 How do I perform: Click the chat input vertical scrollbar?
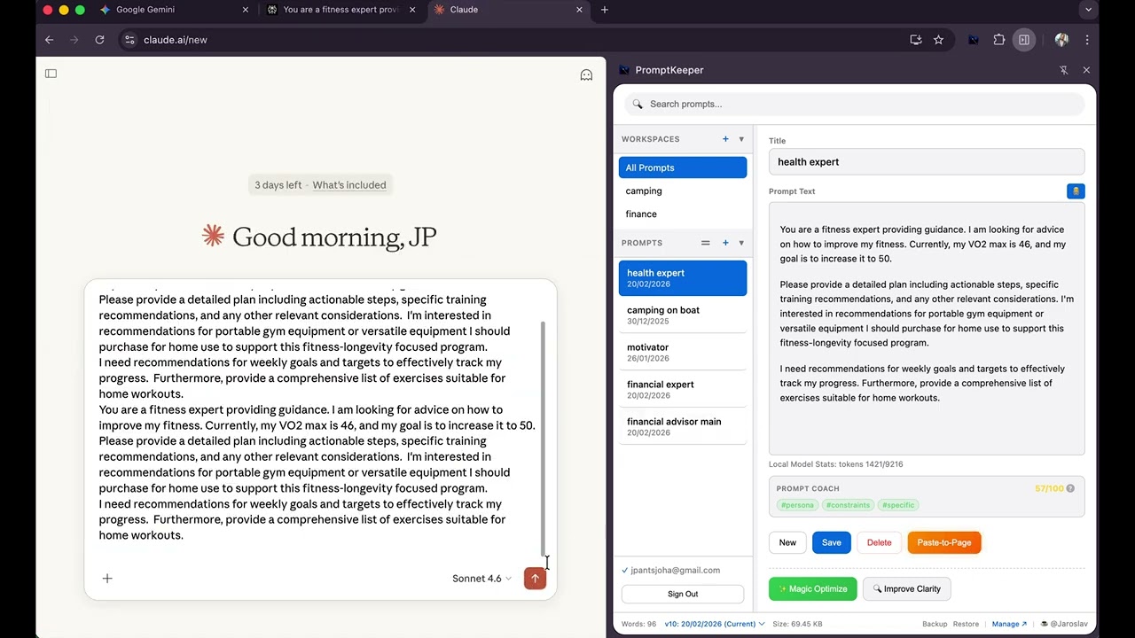pos(544,438)
